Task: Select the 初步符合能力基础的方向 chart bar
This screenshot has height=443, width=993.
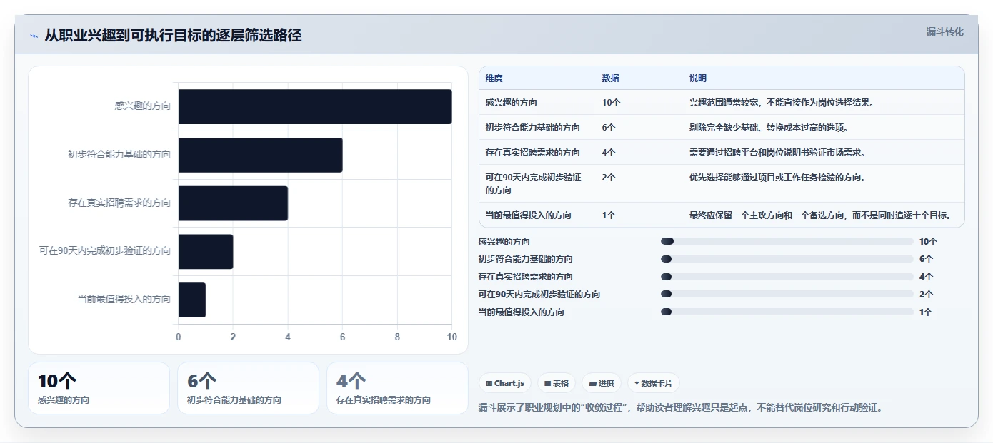Action: coord(261,155)
